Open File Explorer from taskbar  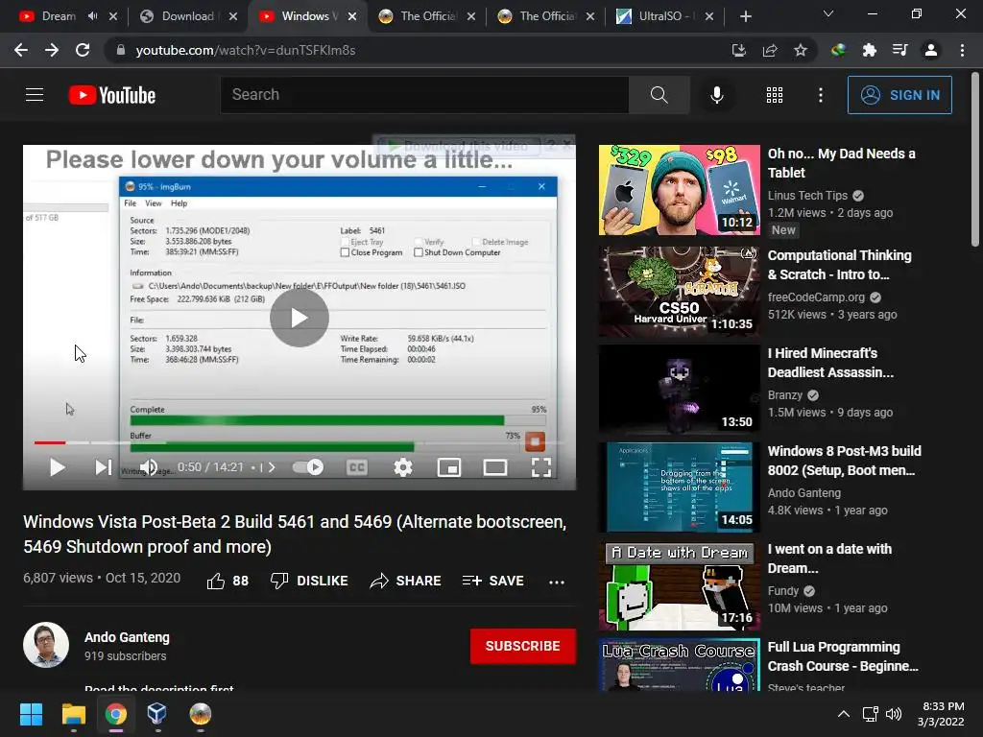(73, 714)
